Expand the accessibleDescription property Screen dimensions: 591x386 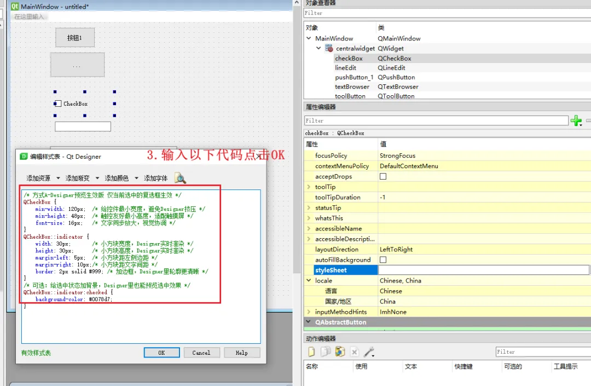click(309, 239)
